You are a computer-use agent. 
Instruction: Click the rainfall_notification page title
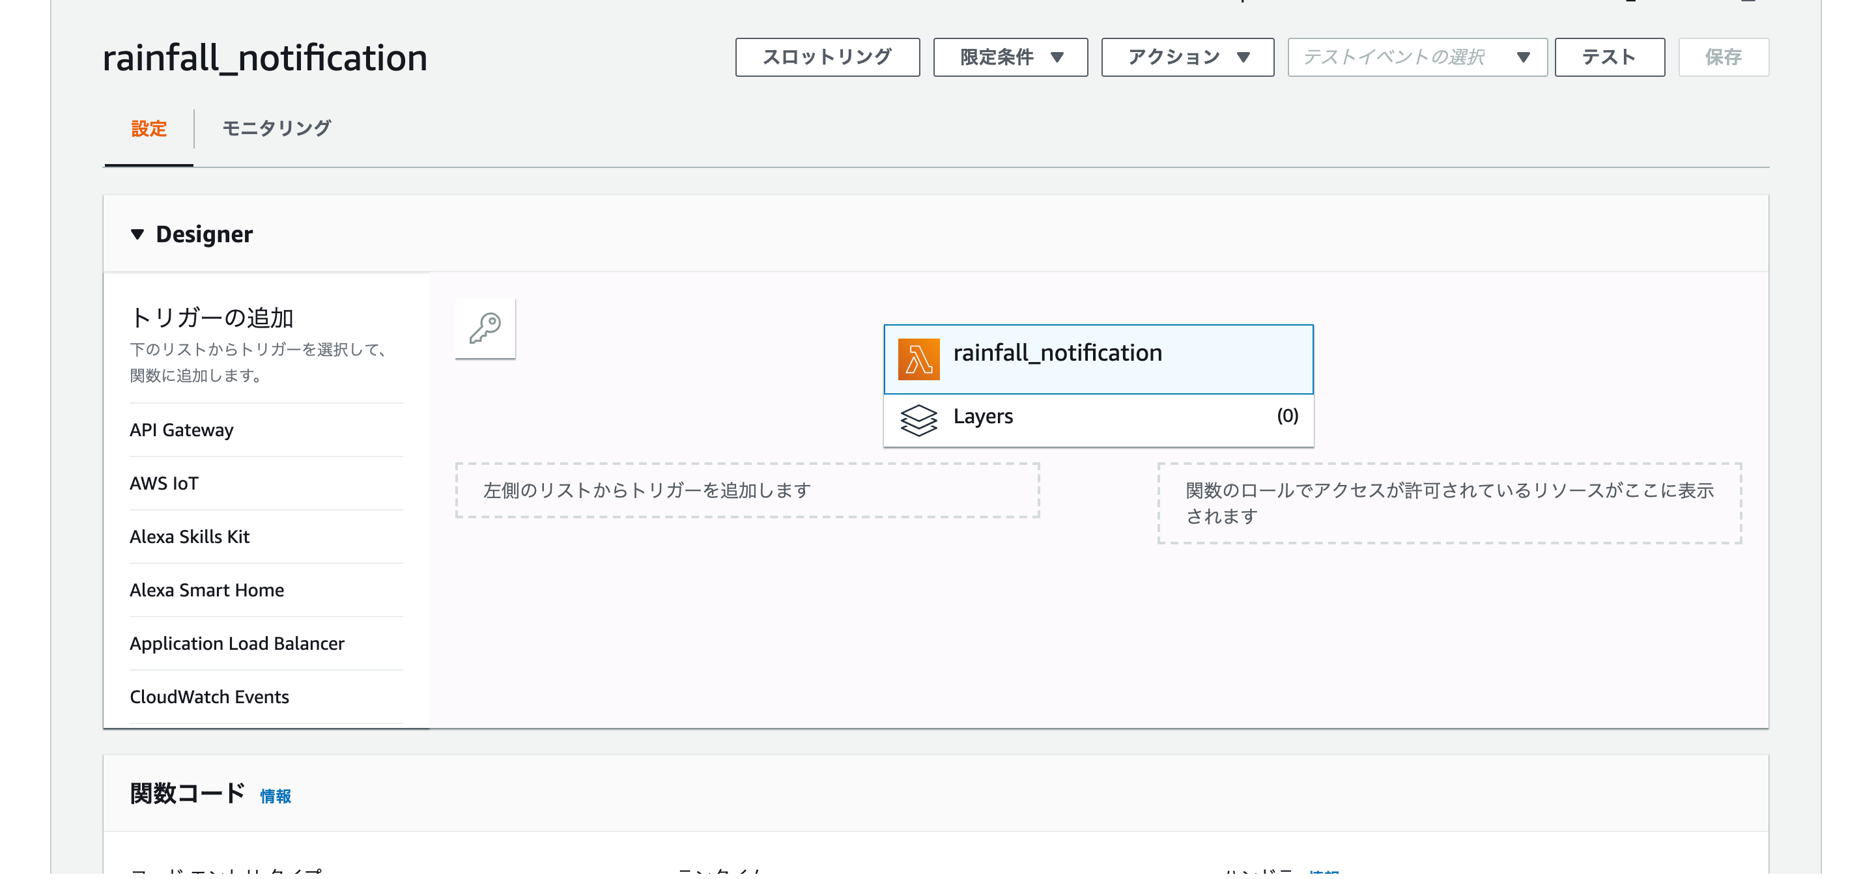264,57
